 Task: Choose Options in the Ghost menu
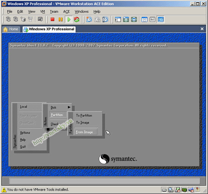(x=25, y=133)
